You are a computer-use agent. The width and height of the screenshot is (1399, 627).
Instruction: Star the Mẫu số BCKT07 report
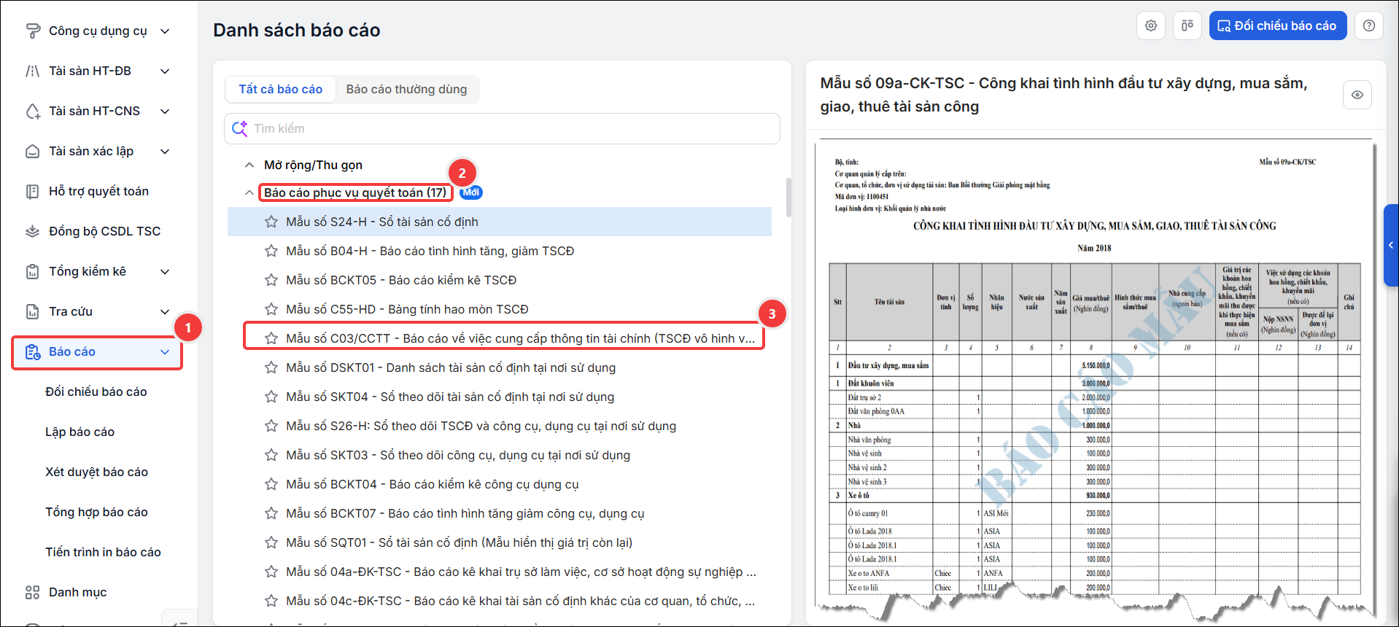(x=271, y=513)
